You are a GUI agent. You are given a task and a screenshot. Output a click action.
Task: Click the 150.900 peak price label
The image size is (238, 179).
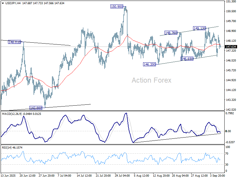pos(116,6)
